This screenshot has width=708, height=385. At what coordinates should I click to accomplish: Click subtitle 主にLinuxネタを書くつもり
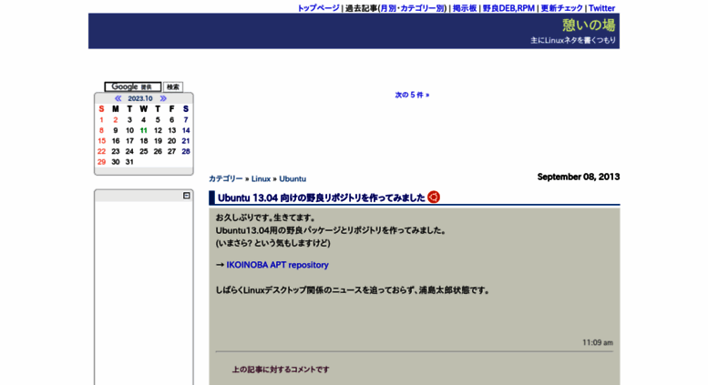click(x=573, y=40)
